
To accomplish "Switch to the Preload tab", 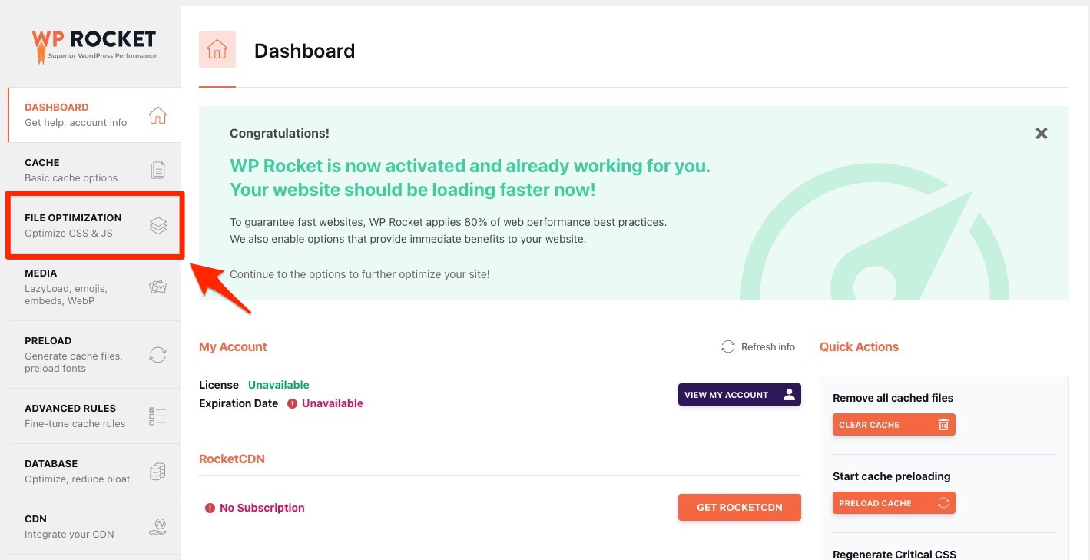I will 73,354.
